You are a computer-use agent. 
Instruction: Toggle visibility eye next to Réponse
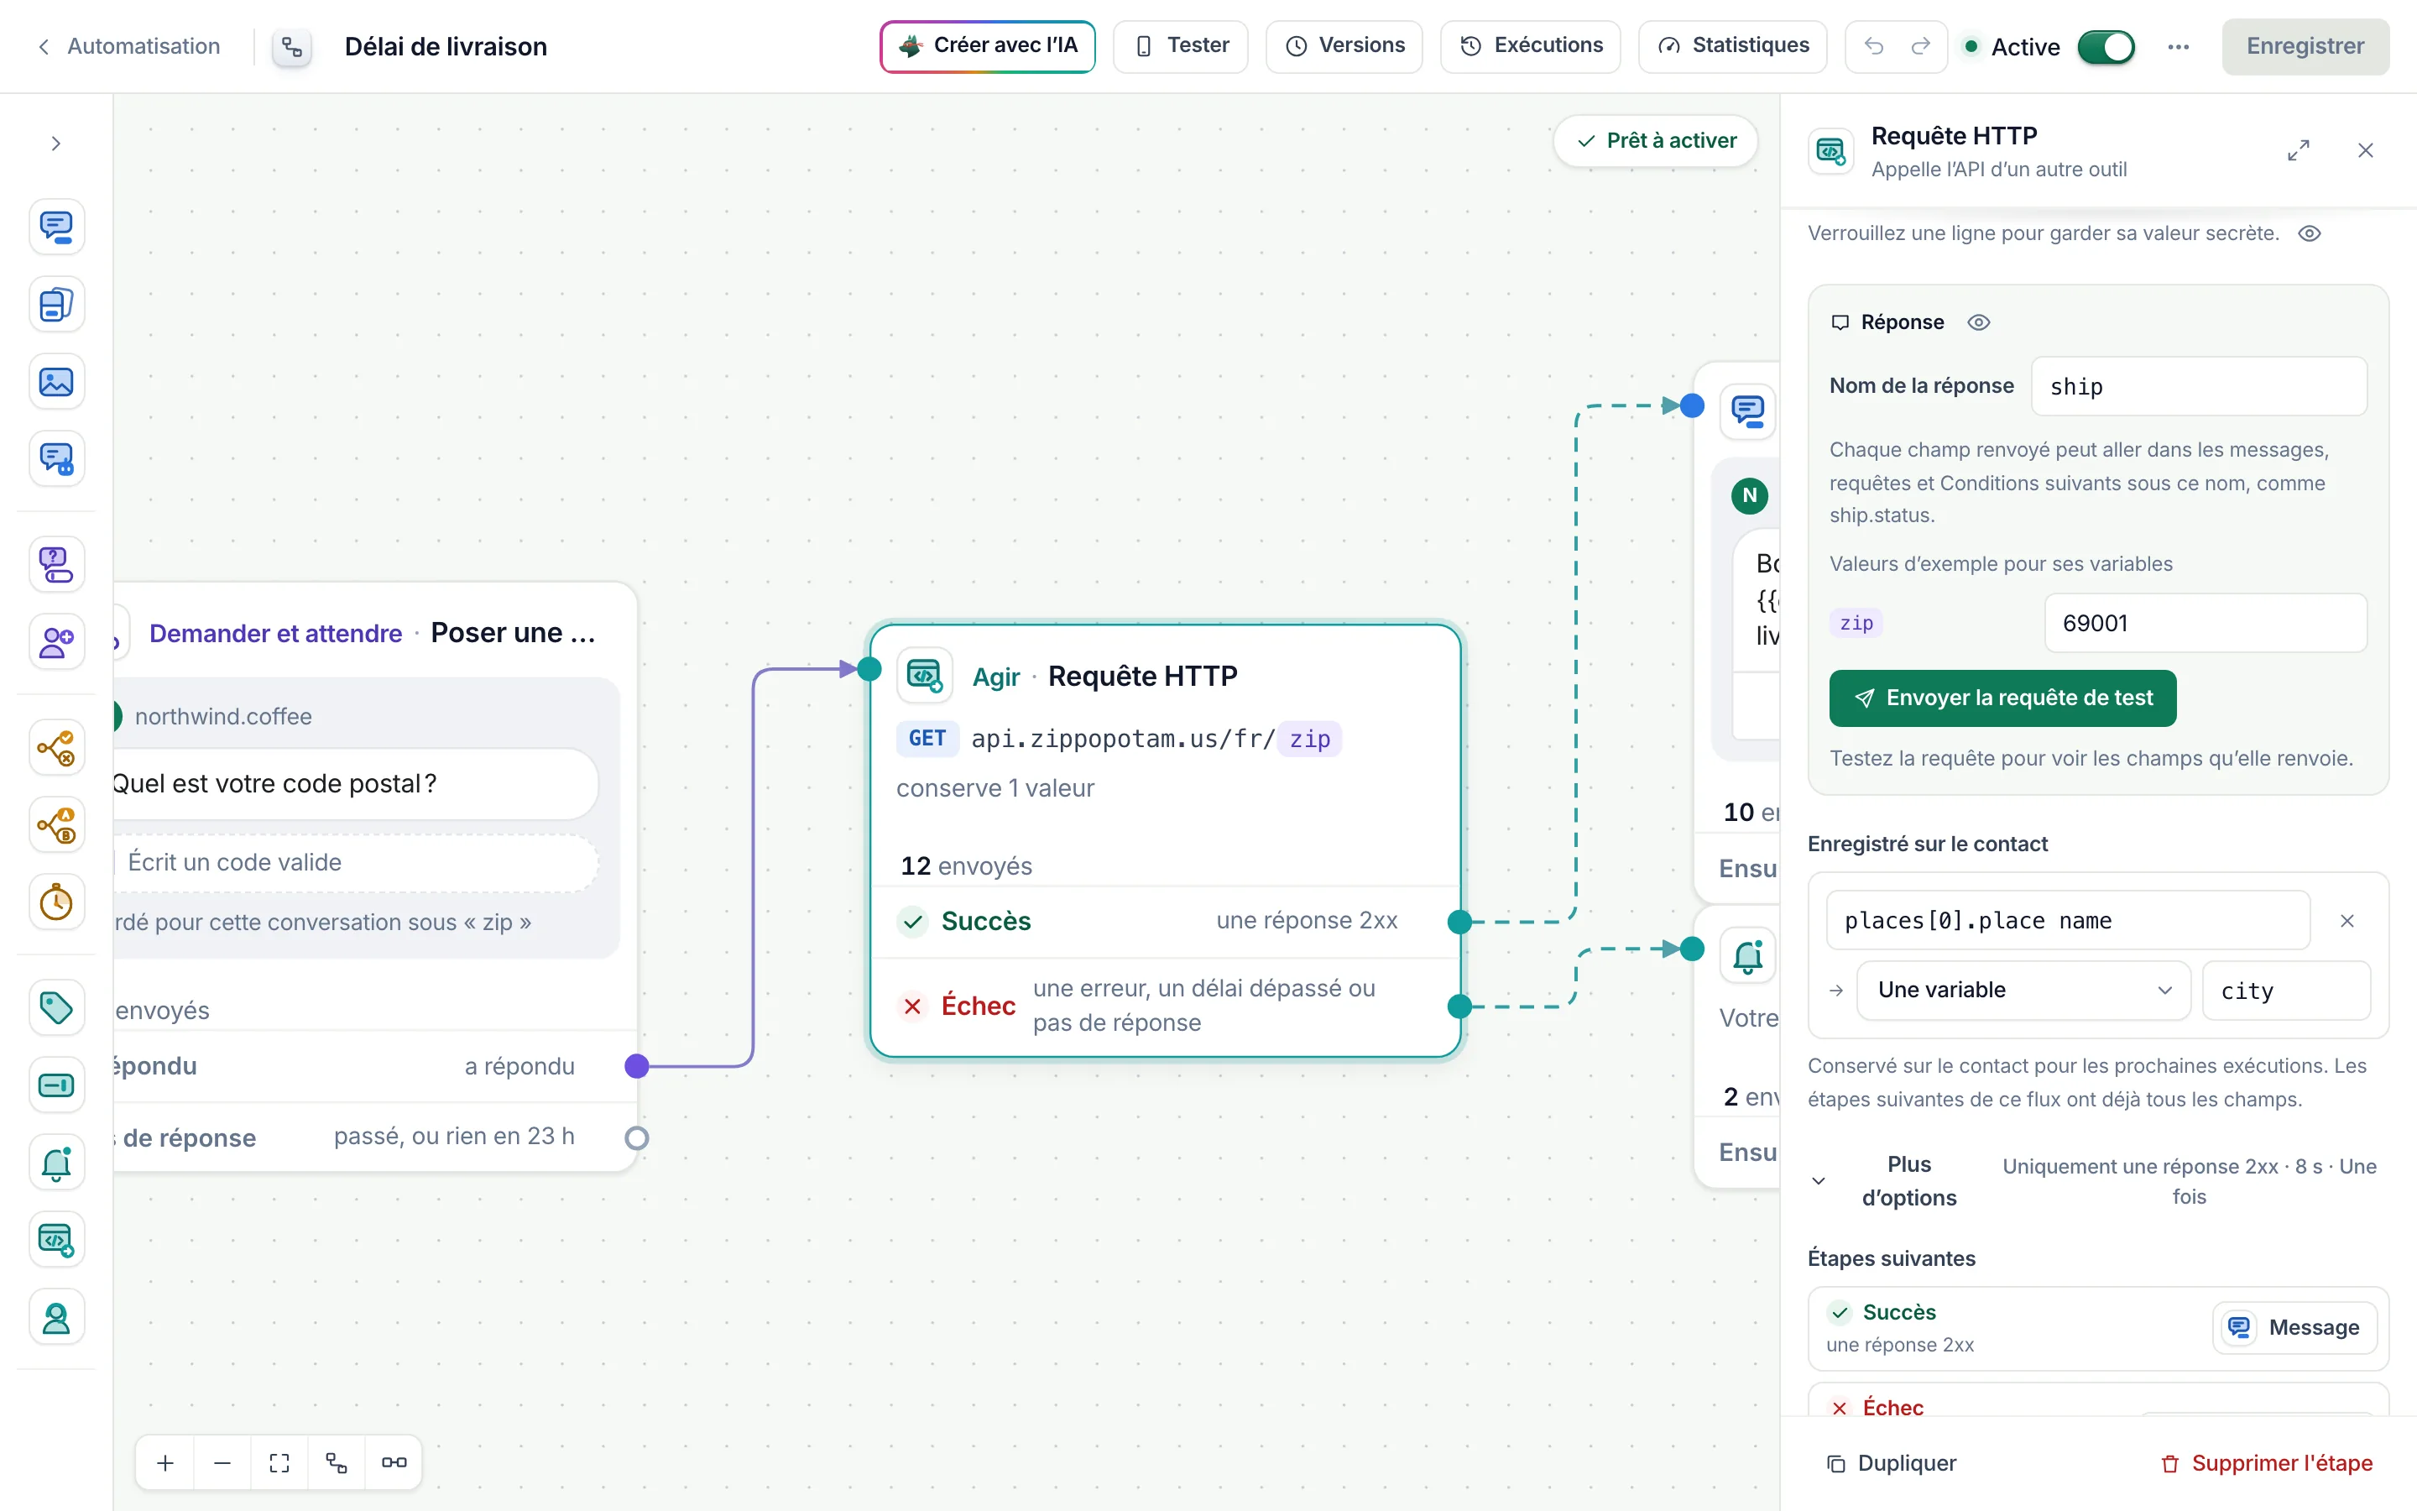pyautogui.click(x=1979, y=323)
